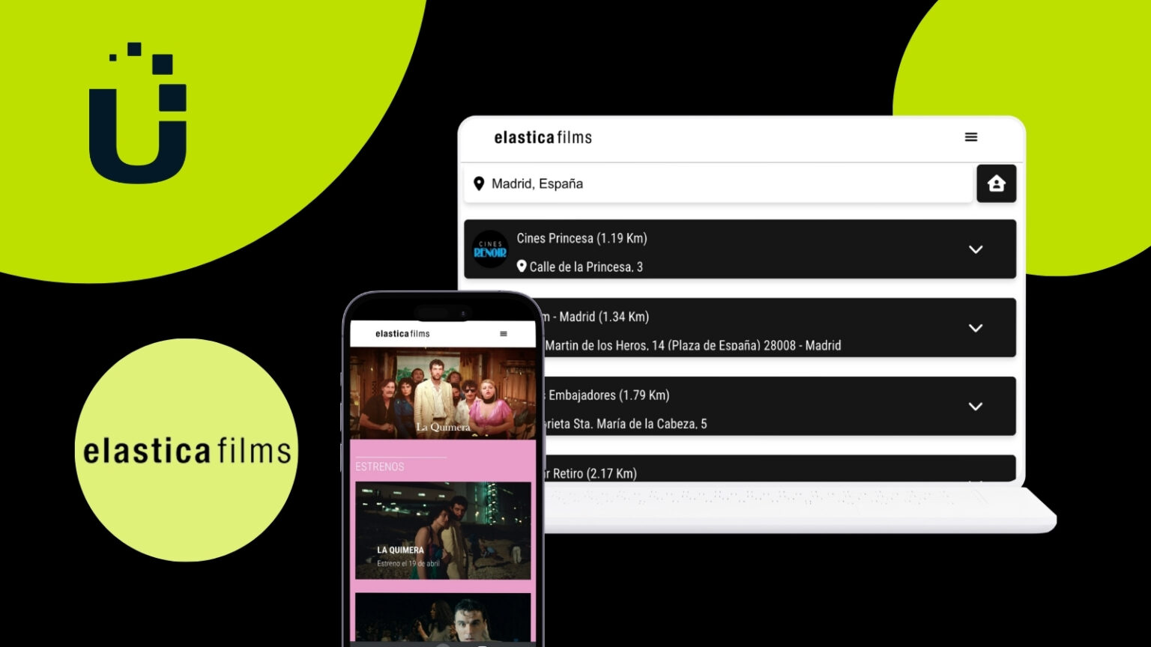1151x647 pixels.
Task: Select the Cines Renoir logo
Action: (x=490, y=250)
